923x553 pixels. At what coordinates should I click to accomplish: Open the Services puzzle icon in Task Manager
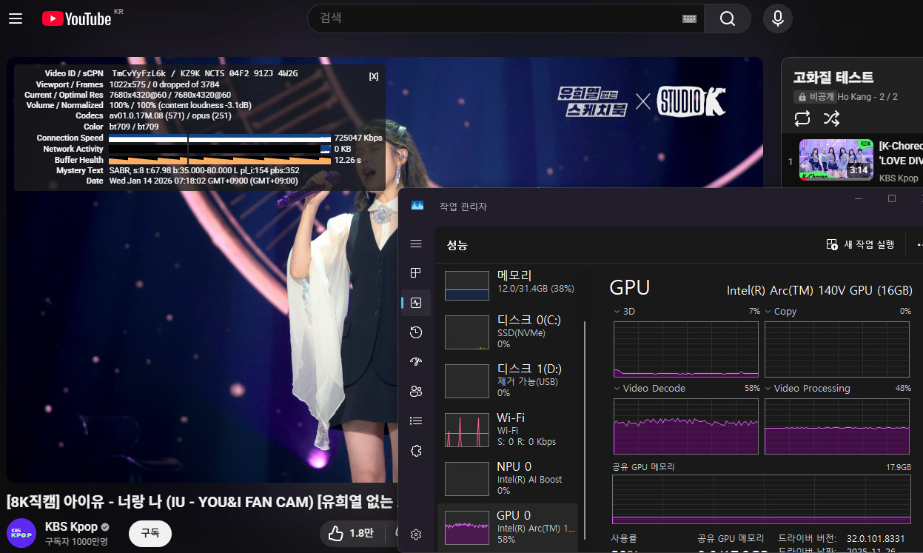point(416,451)
